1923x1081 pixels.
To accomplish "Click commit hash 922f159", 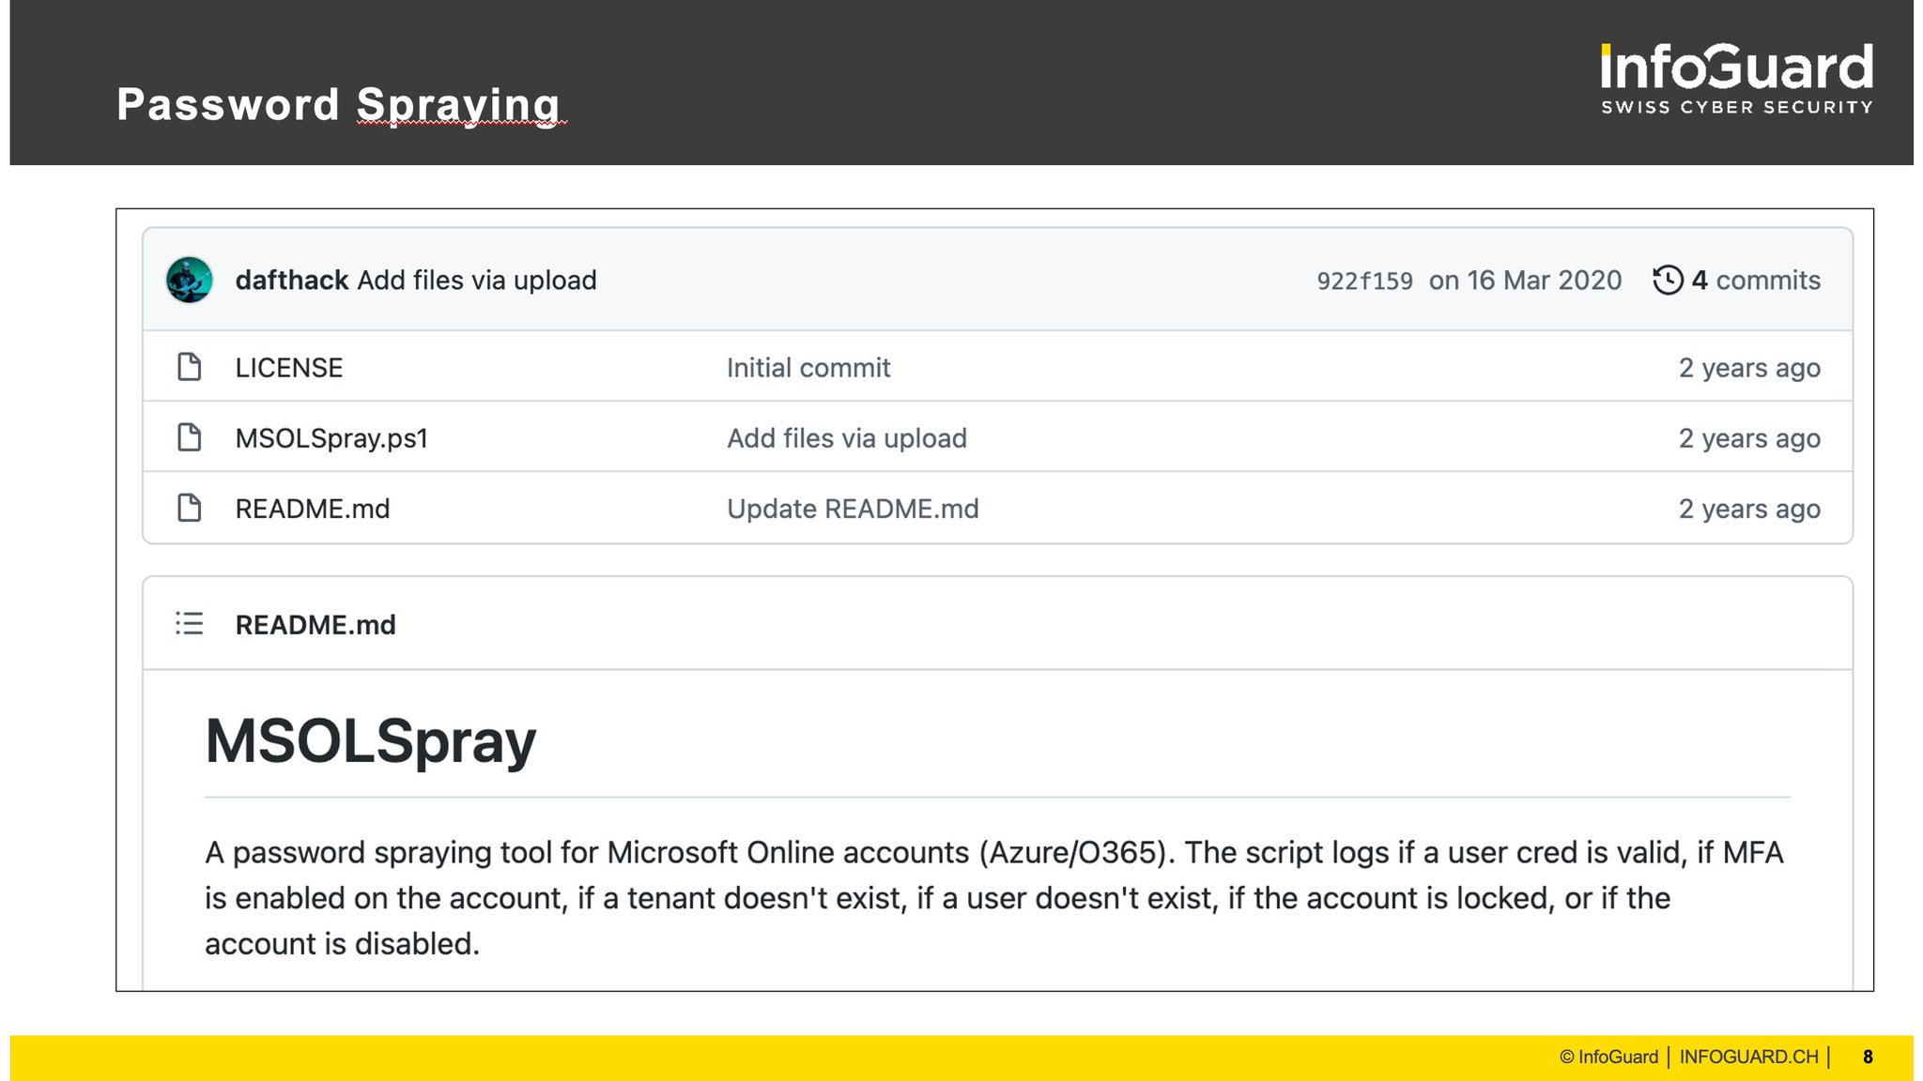I will tap(1363, 281).
